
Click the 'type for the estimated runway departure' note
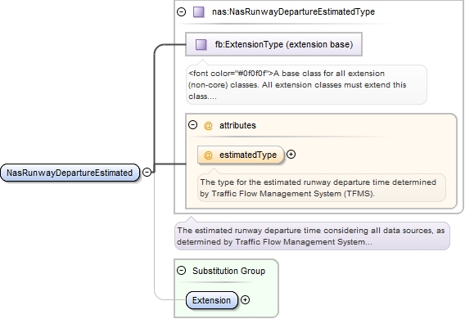pyautogui.click(x=322, y=188)
